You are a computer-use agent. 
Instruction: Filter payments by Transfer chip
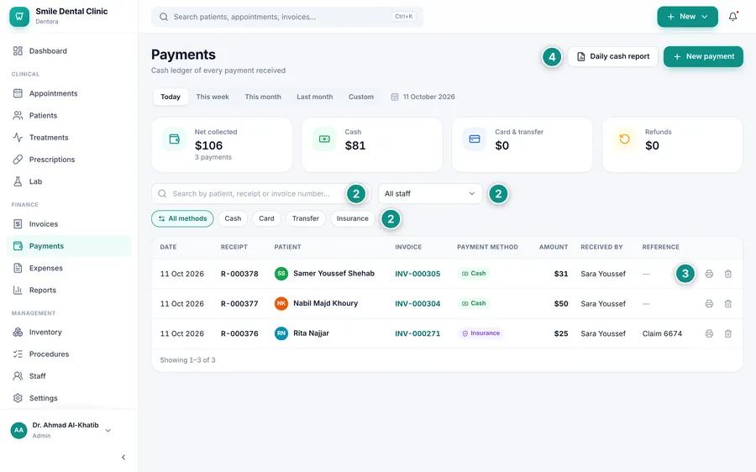306,219
